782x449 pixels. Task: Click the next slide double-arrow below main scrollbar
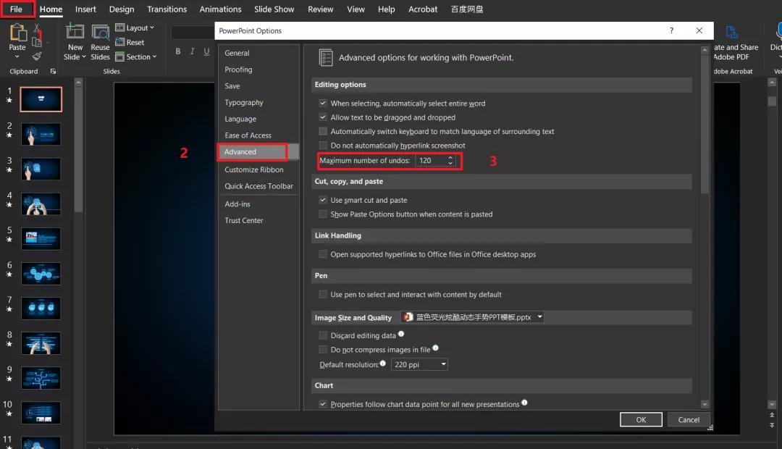[772, 426]
